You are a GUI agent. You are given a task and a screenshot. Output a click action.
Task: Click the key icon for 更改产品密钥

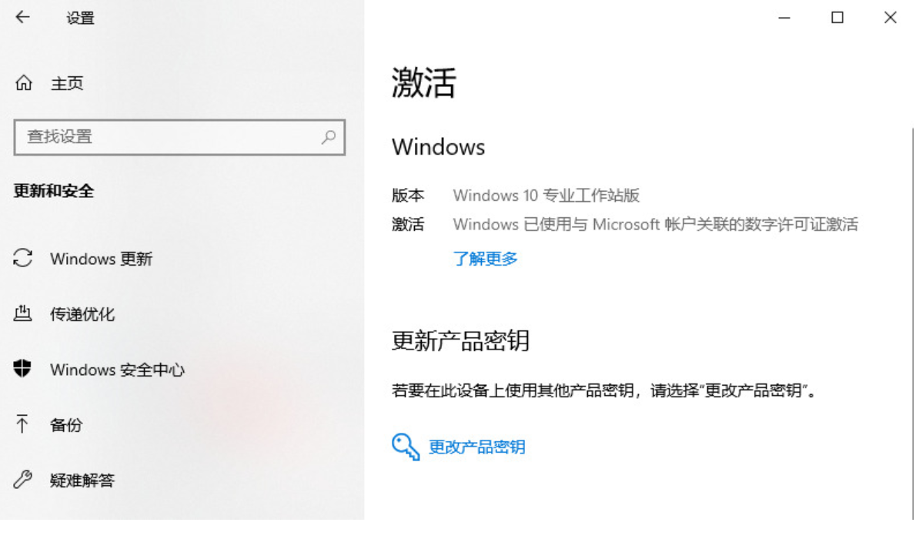pyautogui.click(x=406, y=447)
